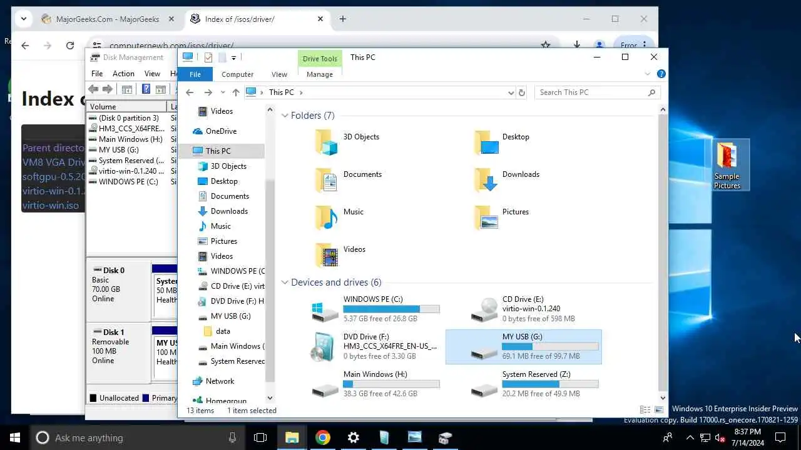Open the Manage tab under Drive Tools
The image size is (801, 450).
pos(320,74)
